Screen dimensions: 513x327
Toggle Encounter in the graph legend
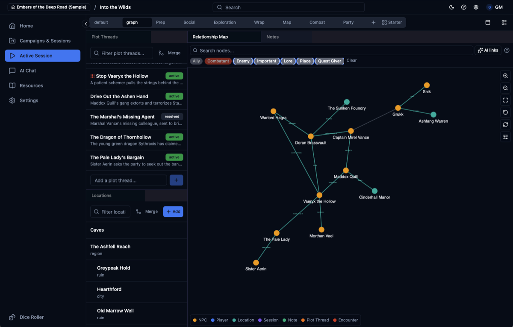pos(345,320)
